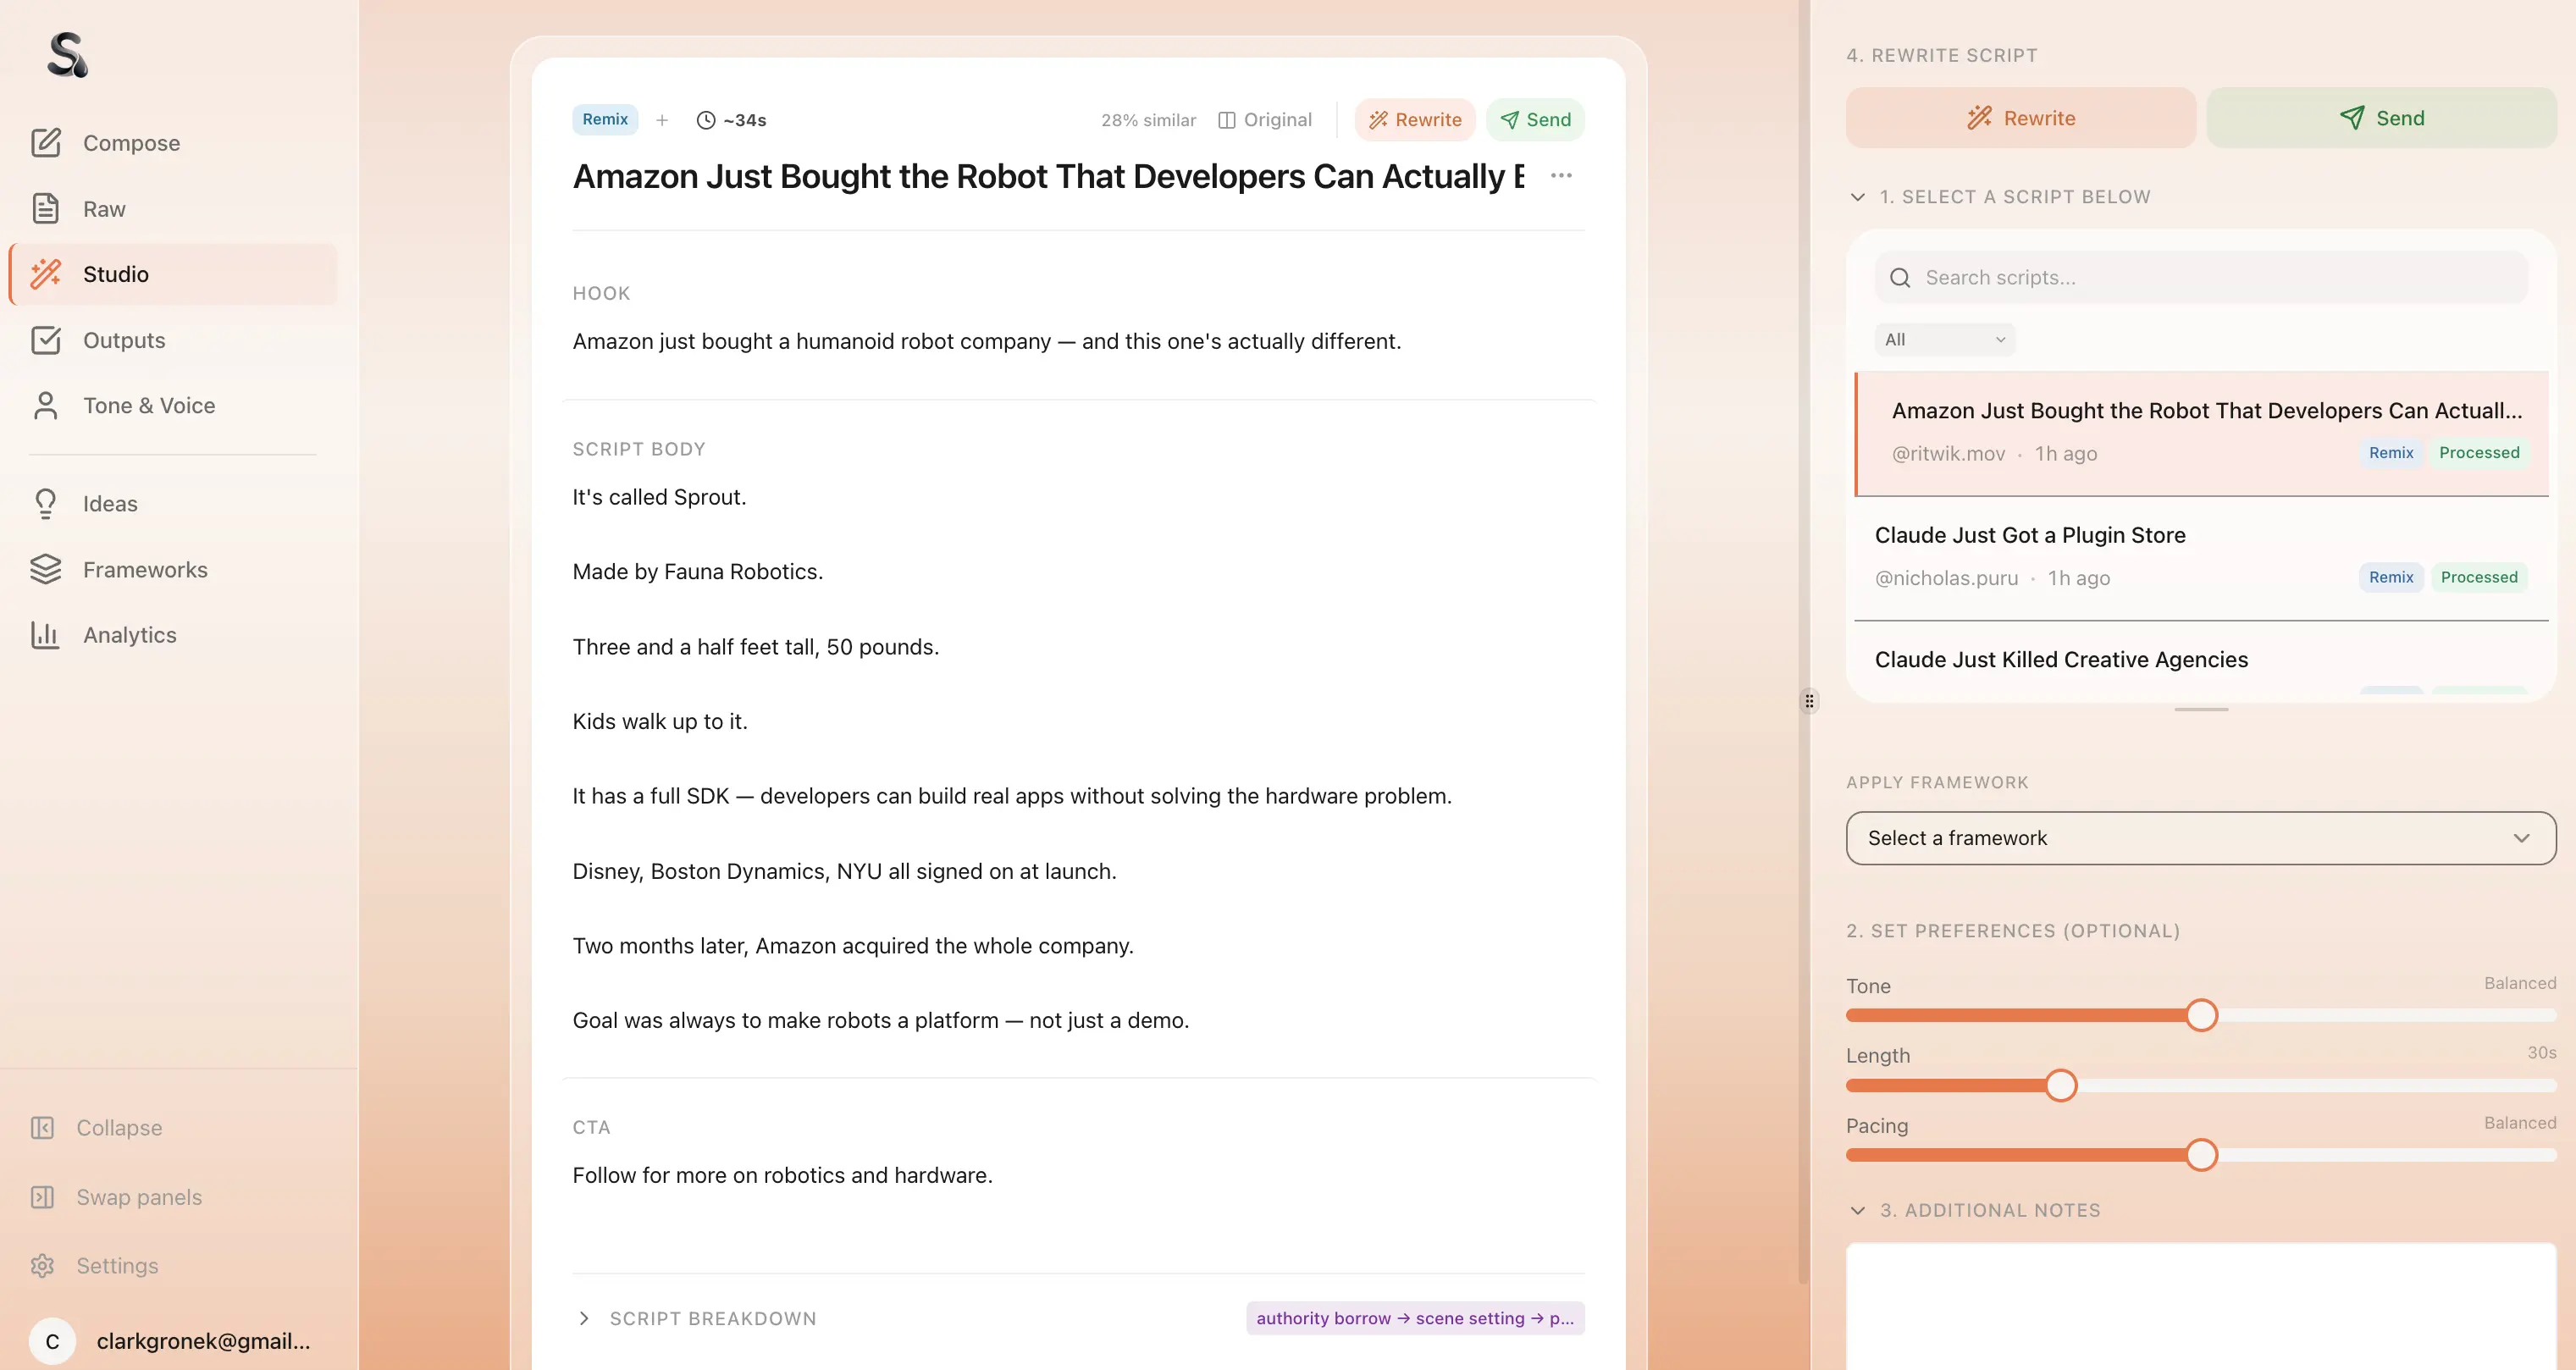Click the Remix tag on the script
Screen dimensions: 2576x1370
click(x=605, y=119)
